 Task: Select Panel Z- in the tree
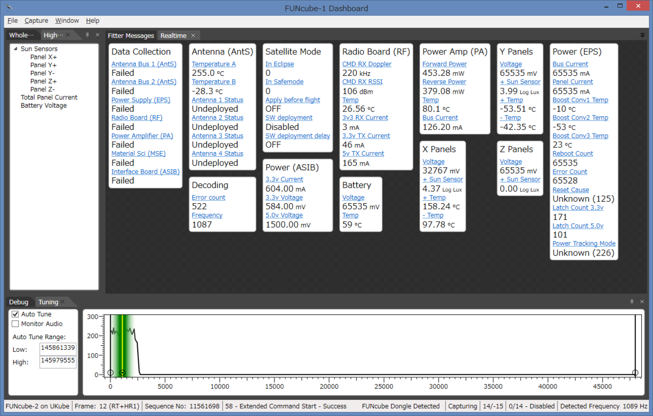coord(42,90)
